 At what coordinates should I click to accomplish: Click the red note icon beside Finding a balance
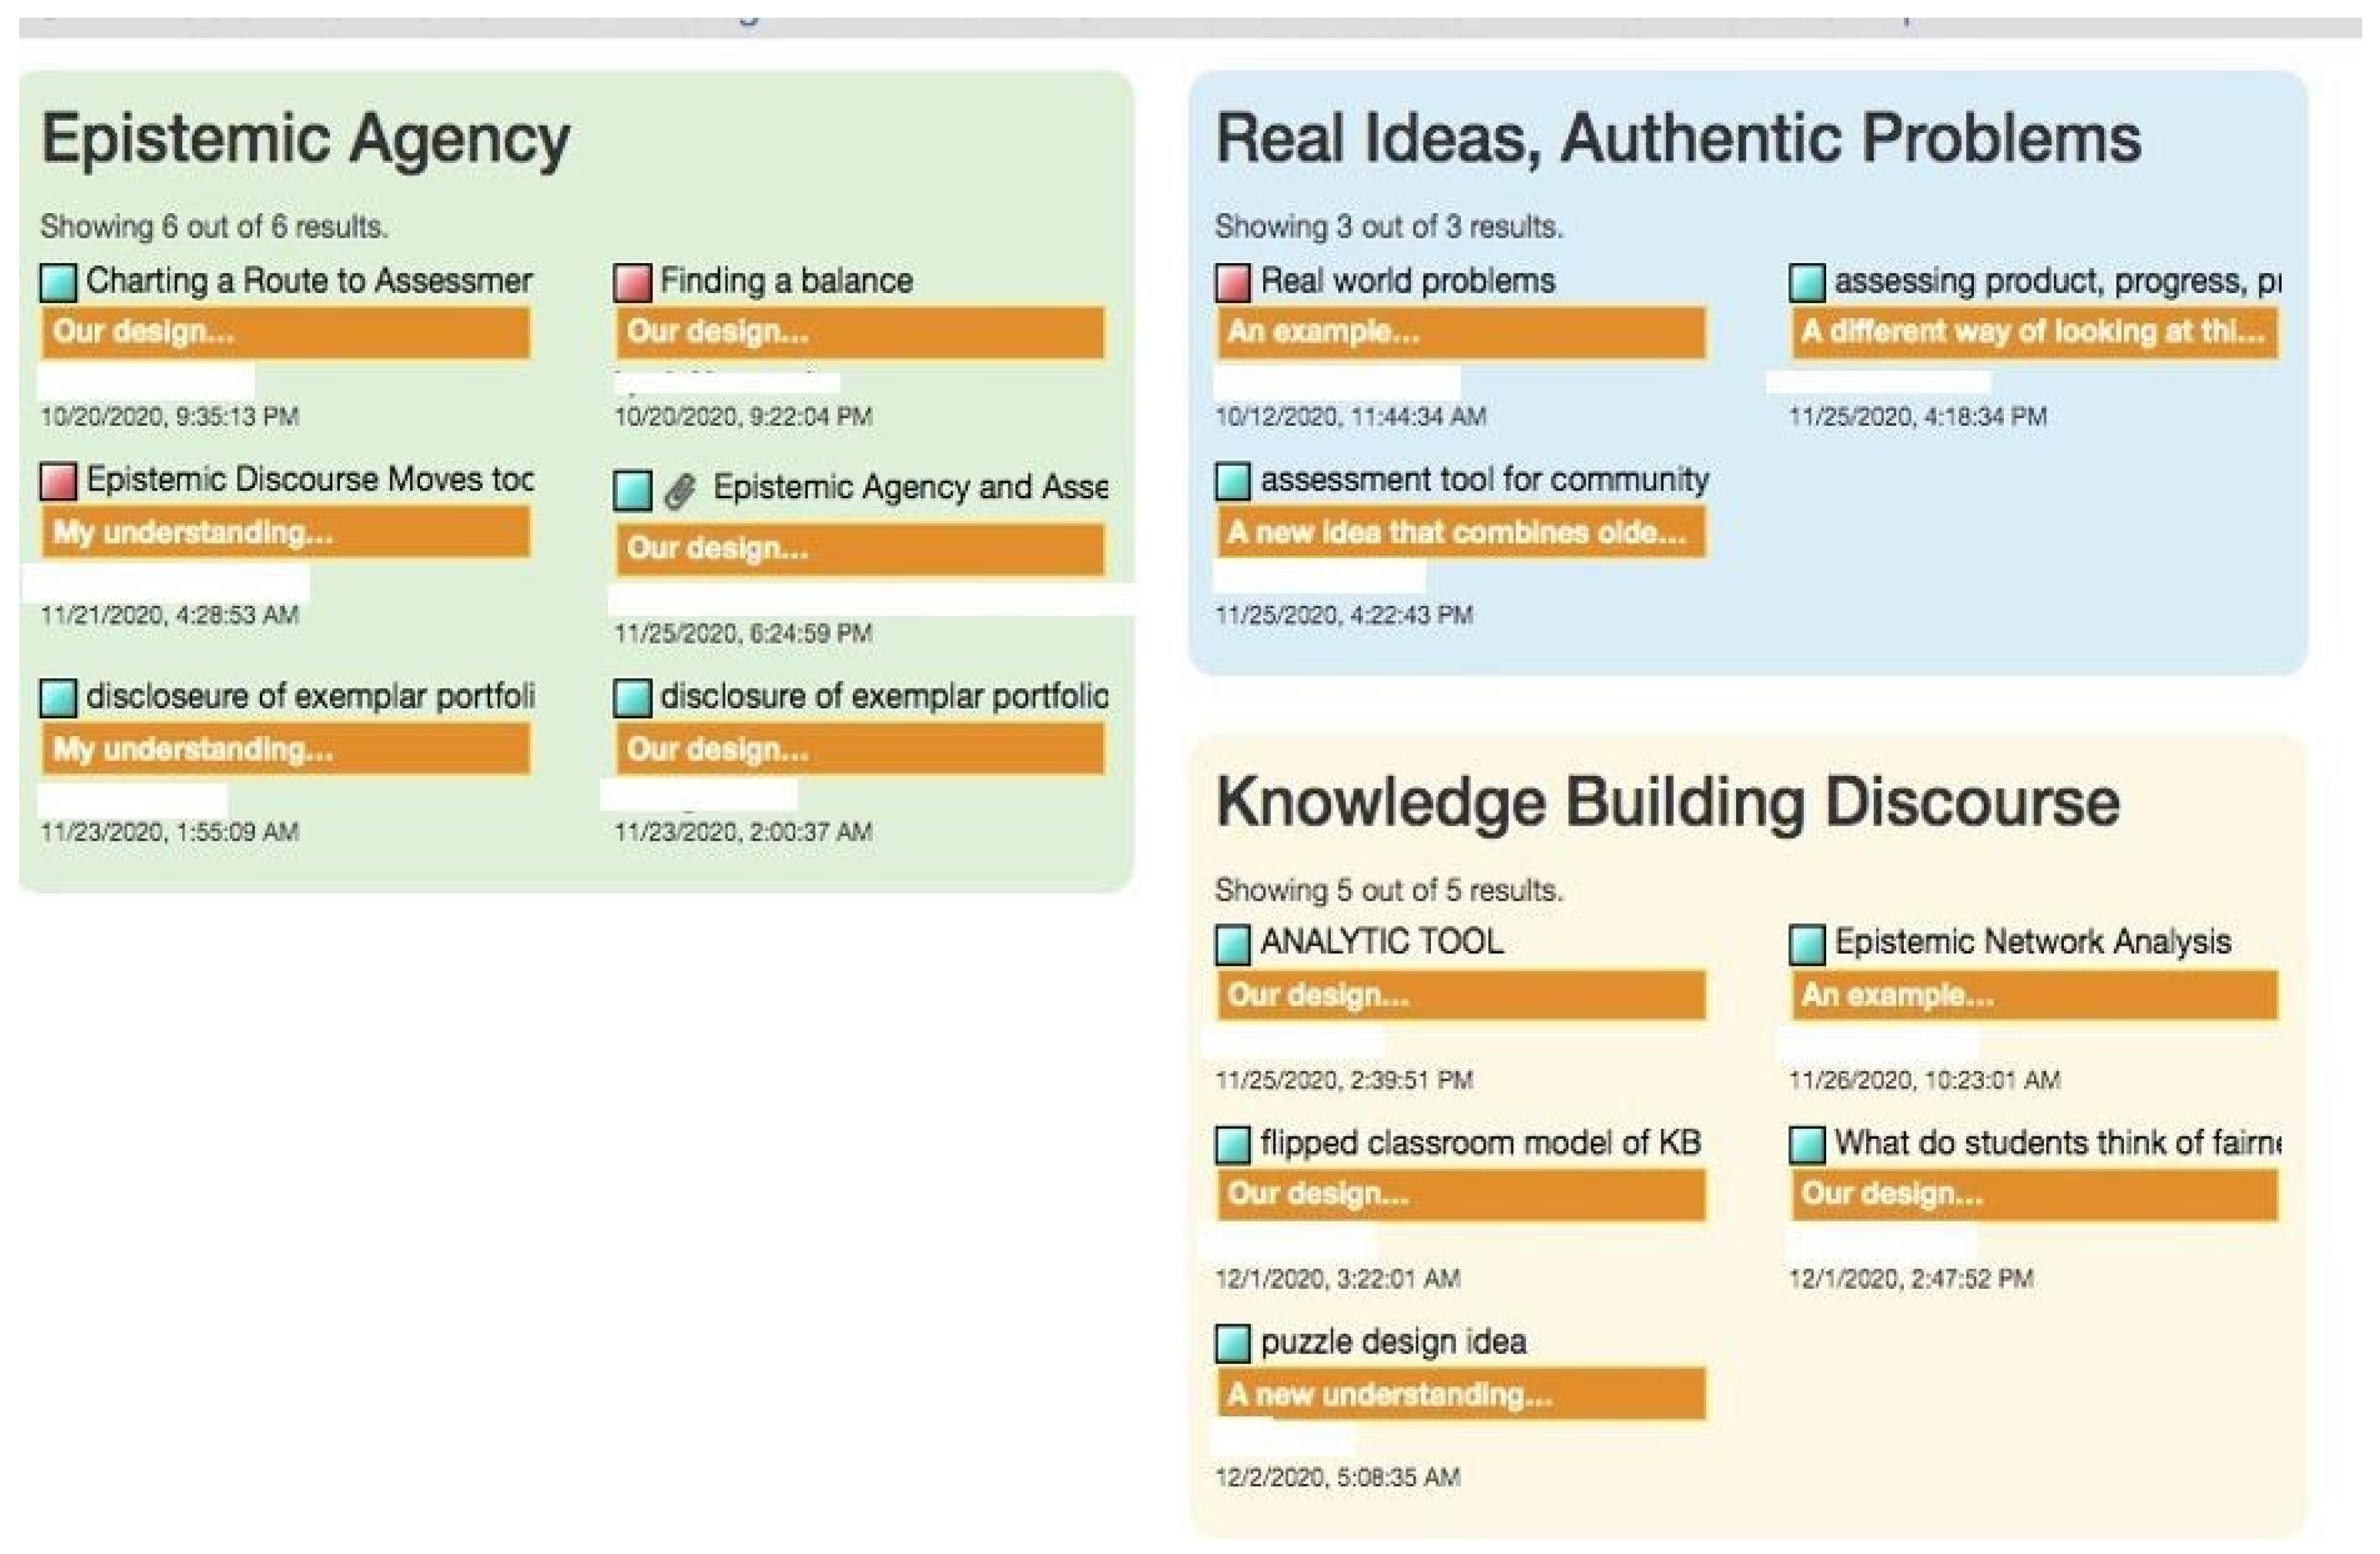click(632, 283)
